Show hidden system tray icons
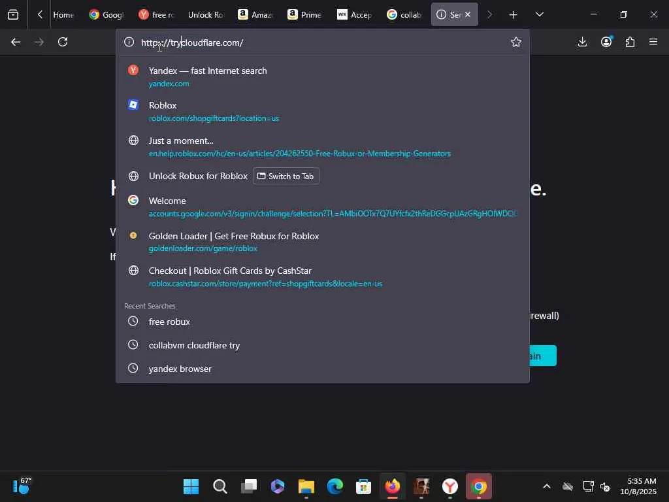 click(547, 486)
